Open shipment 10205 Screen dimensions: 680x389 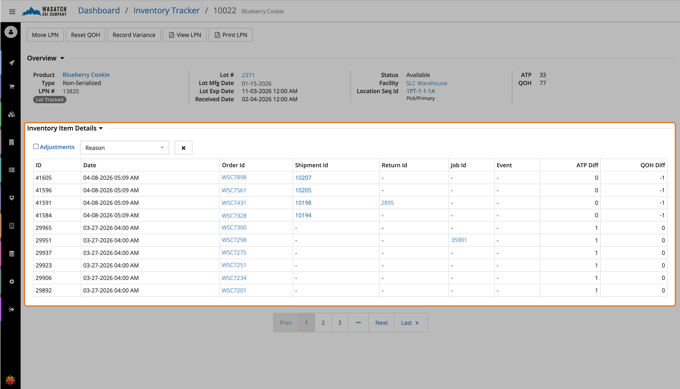303,190
